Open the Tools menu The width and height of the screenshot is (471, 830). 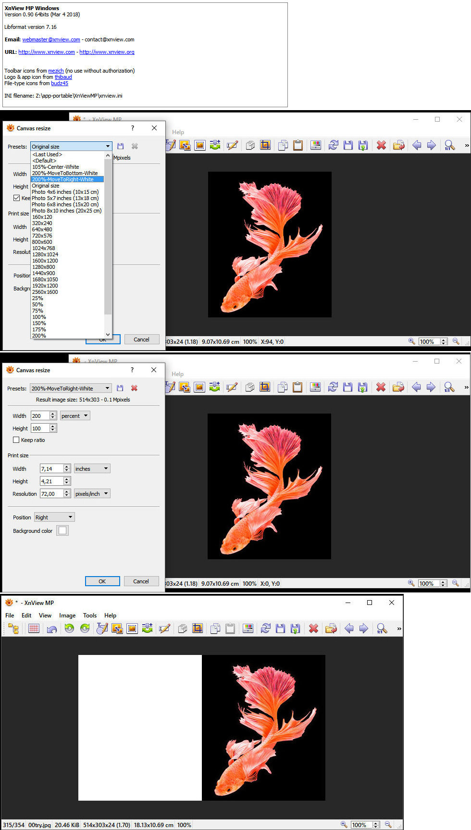pos(90,615)
